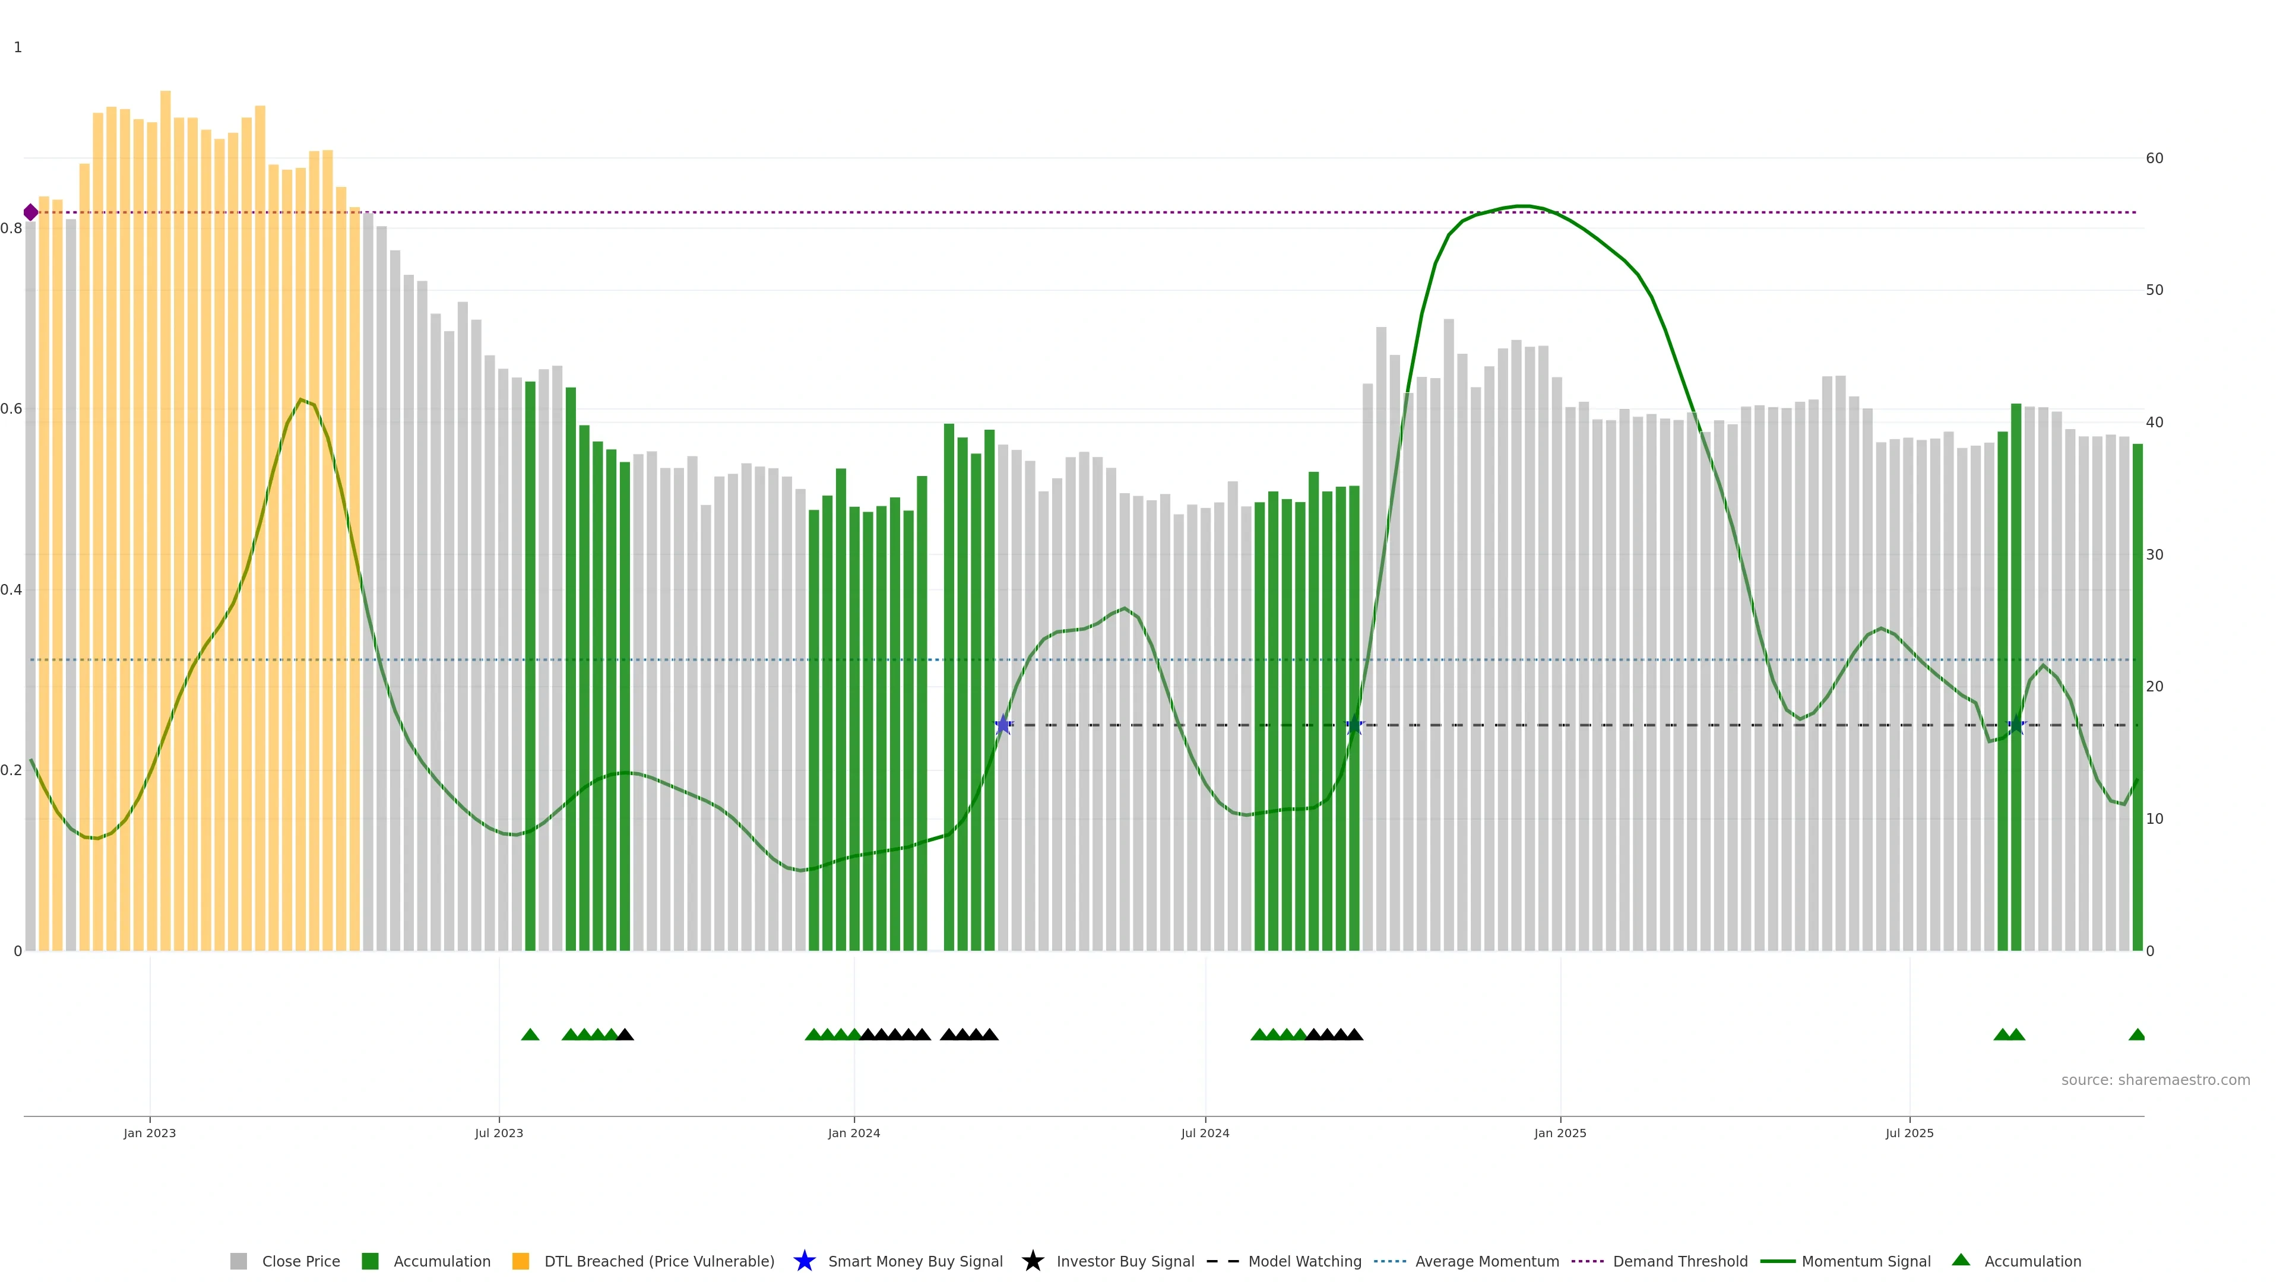The width and height of the screenshot is (2280, 1282).
Task: Toggle the Momentum Signal legend entry
Action: (x=1865, y=1262)
